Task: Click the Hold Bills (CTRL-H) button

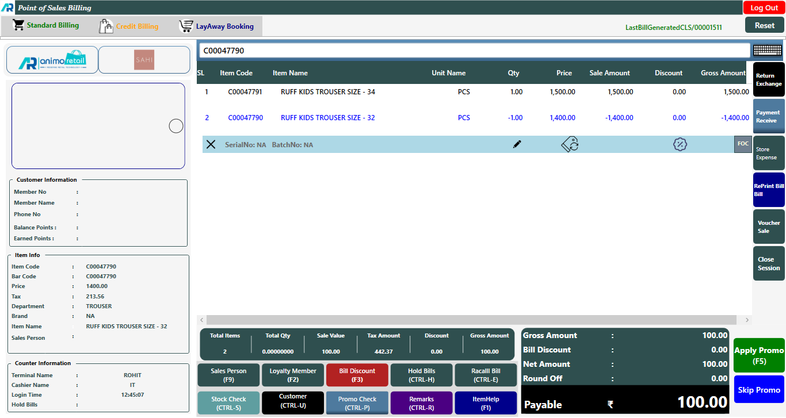Action: (421, 375)
